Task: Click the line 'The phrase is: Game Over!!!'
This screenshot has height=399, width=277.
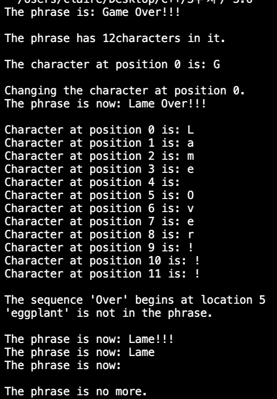Action: (x=92, y=12)
